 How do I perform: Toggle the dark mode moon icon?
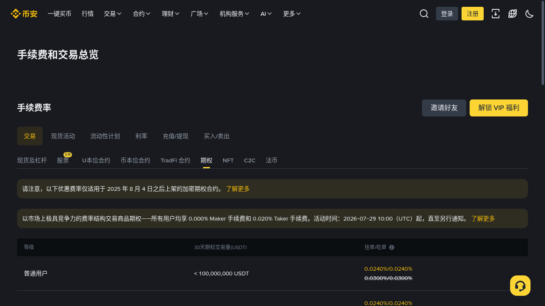tap(530, 14)
